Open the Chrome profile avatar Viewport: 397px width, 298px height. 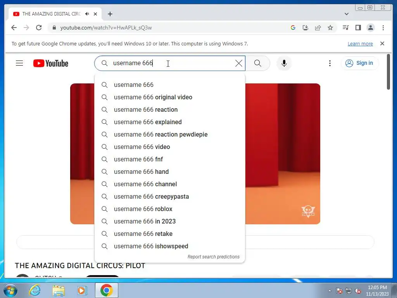(370, 28)
